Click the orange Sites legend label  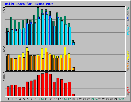[128, 67]
